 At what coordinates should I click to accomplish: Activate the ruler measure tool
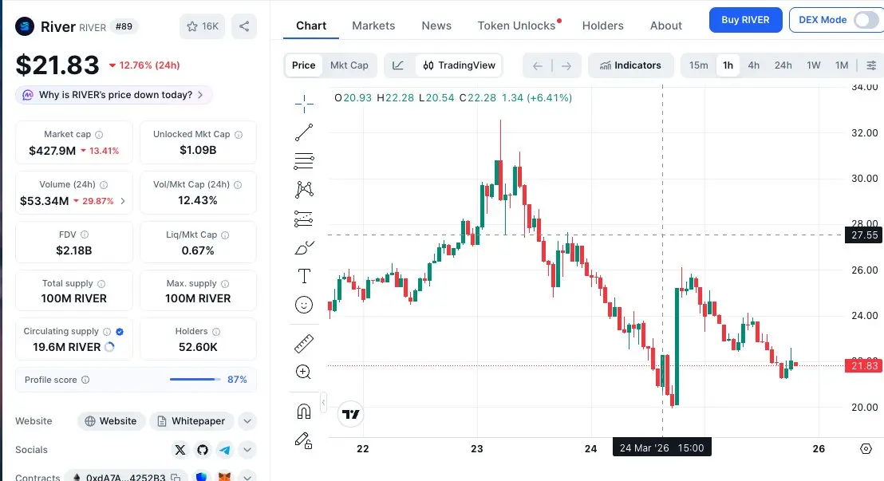(304, 344)
